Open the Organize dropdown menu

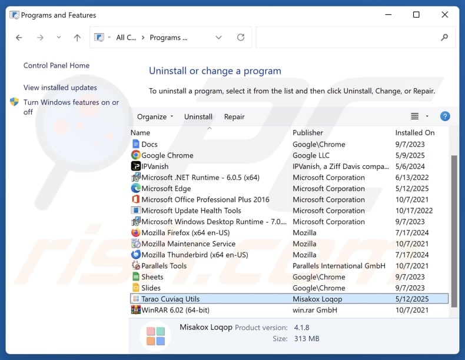[x=155, y=116]
